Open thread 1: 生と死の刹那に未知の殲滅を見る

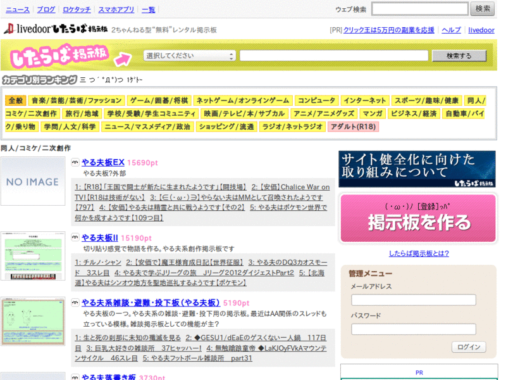pyautogui.click(x=128, y=338)
